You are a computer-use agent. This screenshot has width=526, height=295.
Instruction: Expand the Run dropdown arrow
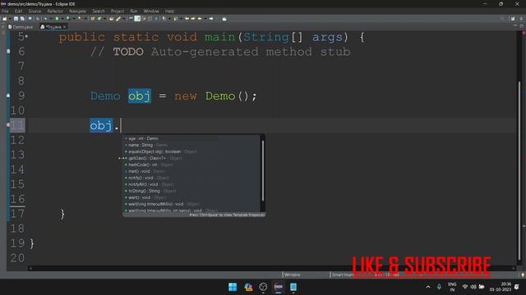[62, 19]
